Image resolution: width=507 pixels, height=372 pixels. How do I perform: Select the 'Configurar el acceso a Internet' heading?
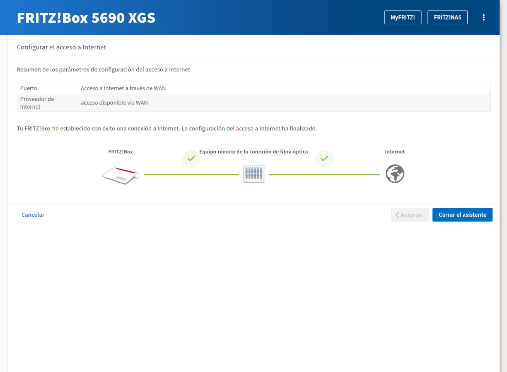pyautogui.click(x=61, y=47)
